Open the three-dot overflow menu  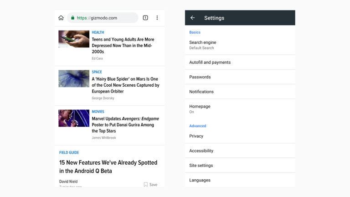[x=157, y=18]
